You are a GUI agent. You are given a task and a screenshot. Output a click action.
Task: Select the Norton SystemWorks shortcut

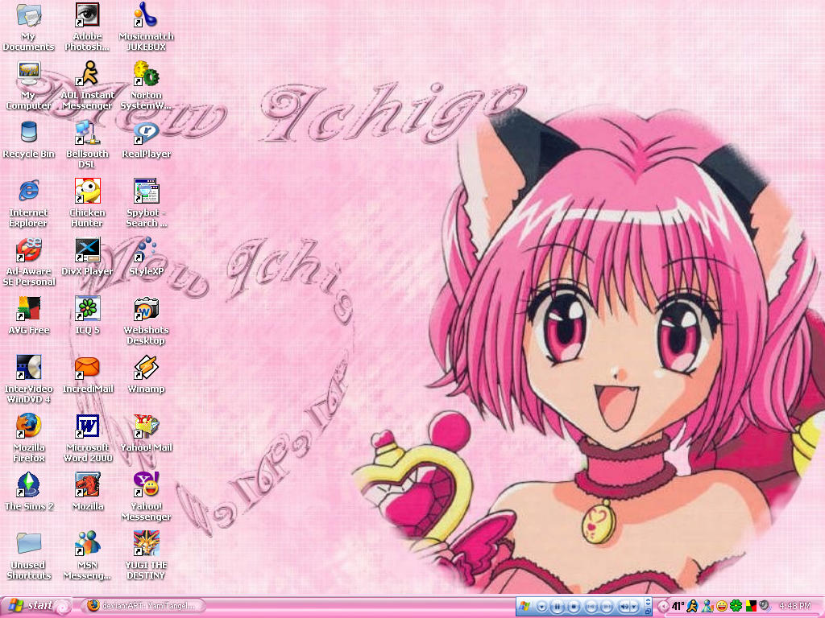click(x=147, y=85)
